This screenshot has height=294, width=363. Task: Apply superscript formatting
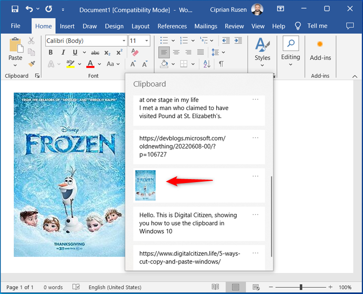click(x=119, y=52)
